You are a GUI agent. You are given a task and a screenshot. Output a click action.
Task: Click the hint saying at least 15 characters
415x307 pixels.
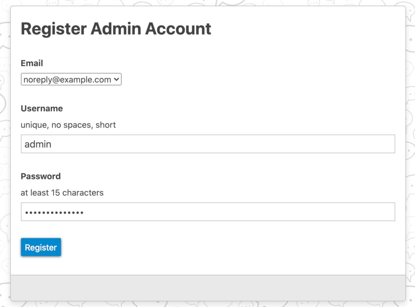(x=62, y=193)
